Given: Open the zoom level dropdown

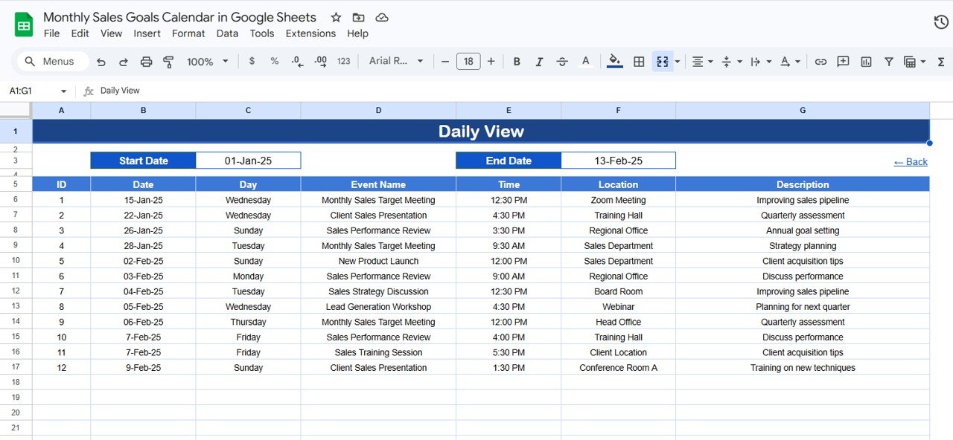Looking at the screenshot, I should coord(207,61).
